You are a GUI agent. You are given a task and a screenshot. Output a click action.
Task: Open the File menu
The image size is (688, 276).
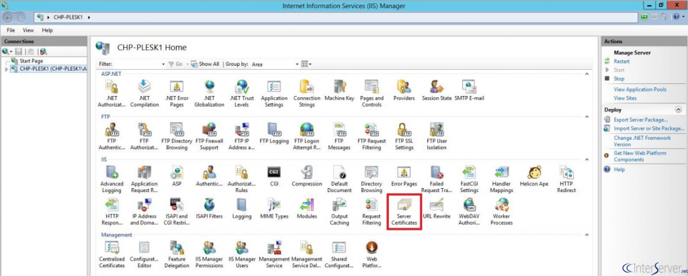pos(11,30)
